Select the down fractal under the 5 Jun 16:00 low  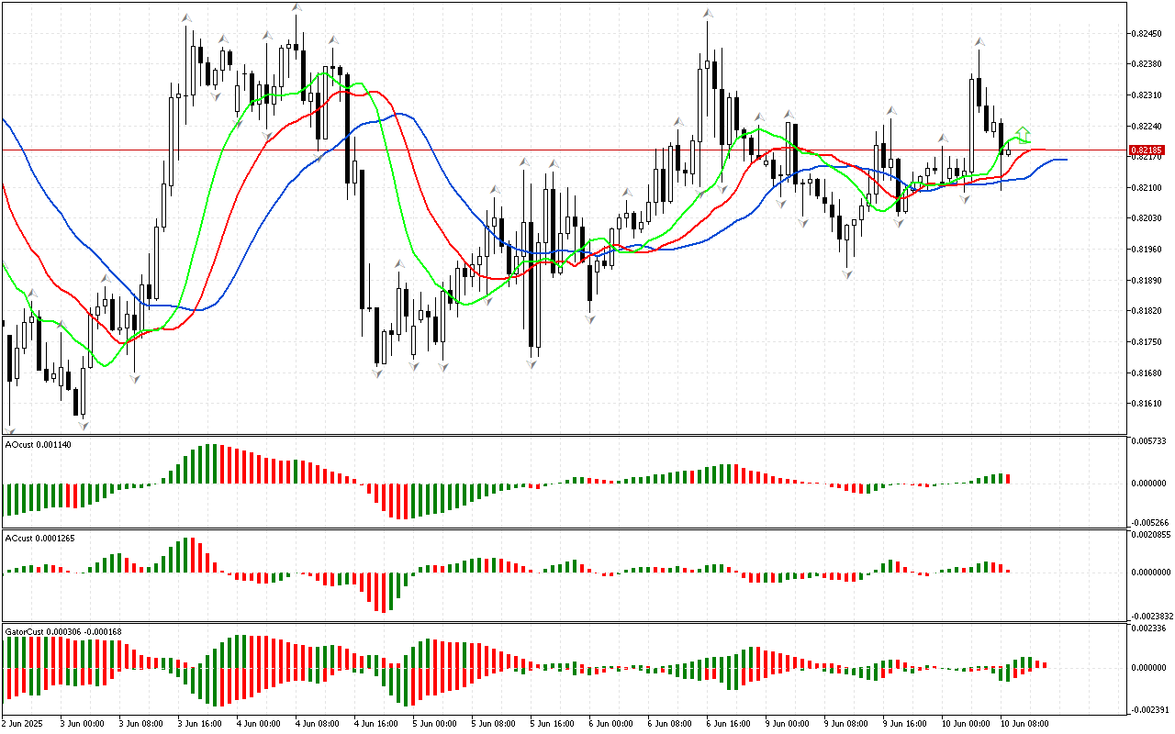tap(532, 364)
